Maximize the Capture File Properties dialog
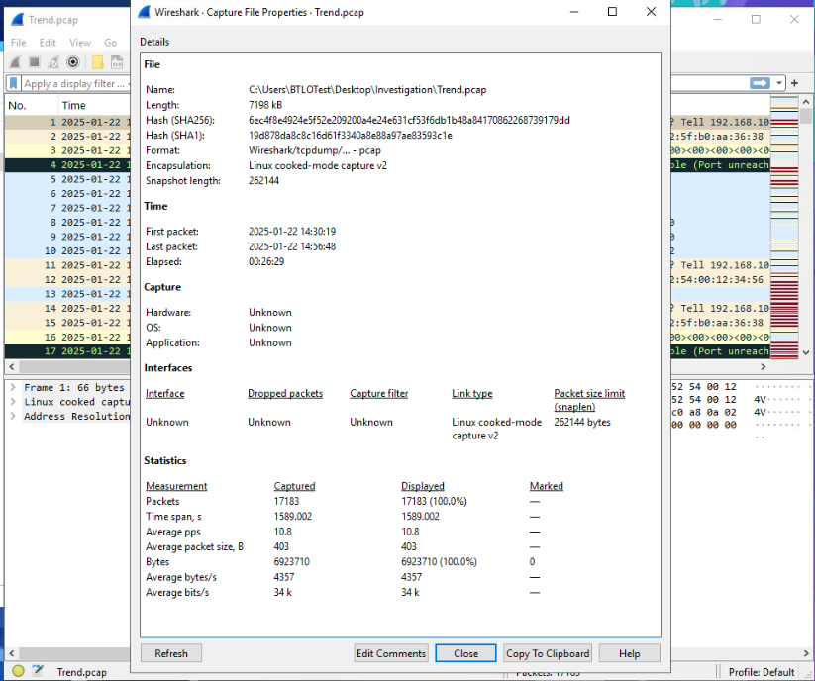 tap(612, 12)
